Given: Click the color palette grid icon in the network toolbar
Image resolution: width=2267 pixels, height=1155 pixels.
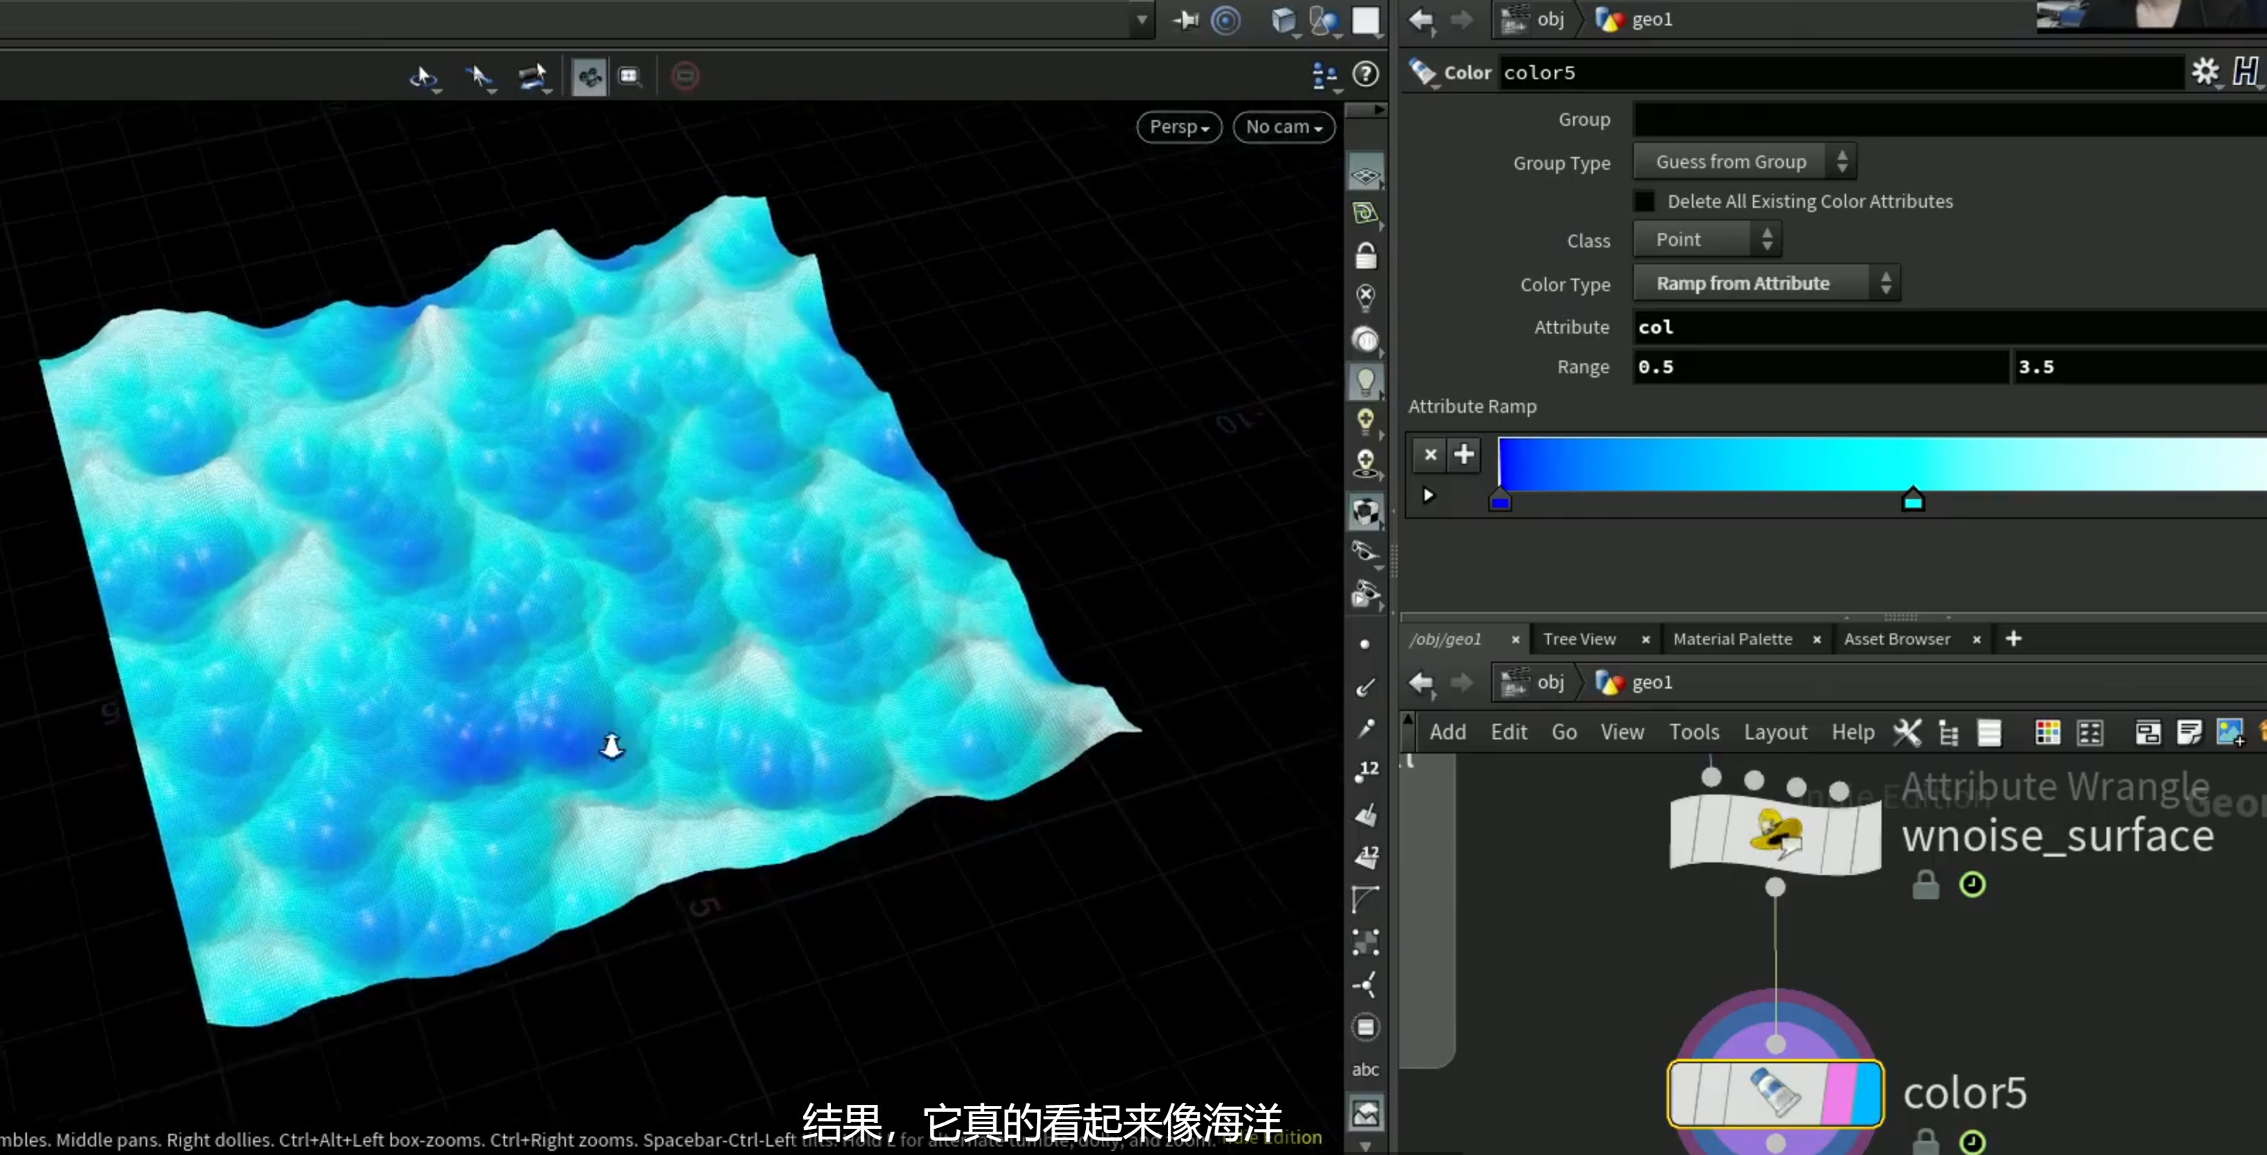Looking at the screenshot, I should pyautogui.click(x=2047, y=732).
